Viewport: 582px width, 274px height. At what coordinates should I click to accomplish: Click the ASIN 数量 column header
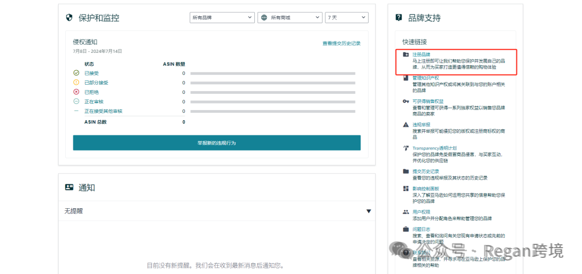[174, 64]
